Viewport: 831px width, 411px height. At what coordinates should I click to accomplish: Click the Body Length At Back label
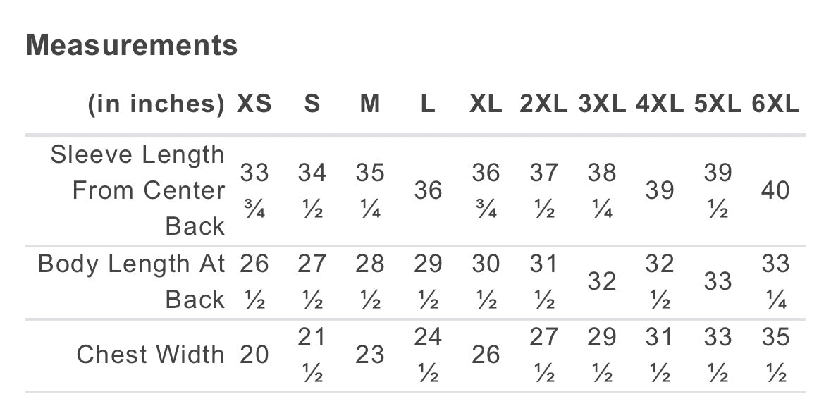132,281
